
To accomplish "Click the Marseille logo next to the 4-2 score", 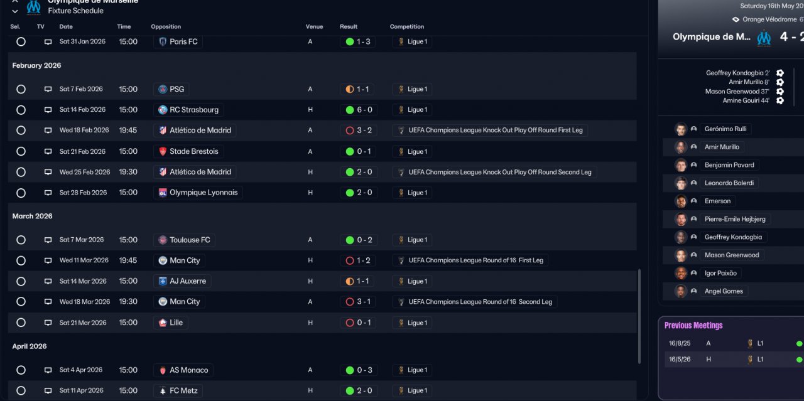I will 763,37.
